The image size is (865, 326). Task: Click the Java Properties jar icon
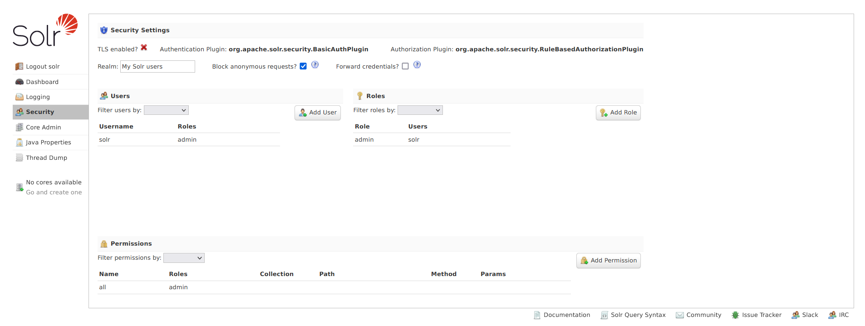pos(19,142)
